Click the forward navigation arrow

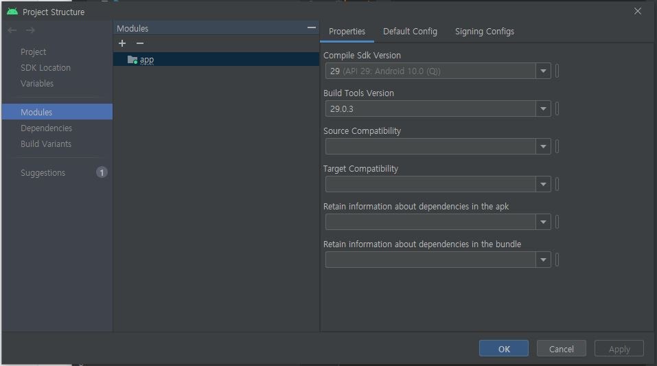pyautogui.click(x=30, y=30)
